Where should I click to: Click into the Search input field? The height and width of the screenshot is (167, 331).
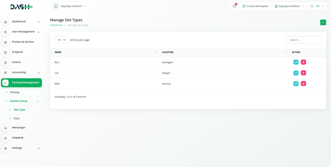pyautogui.click(x=304, y=40)
